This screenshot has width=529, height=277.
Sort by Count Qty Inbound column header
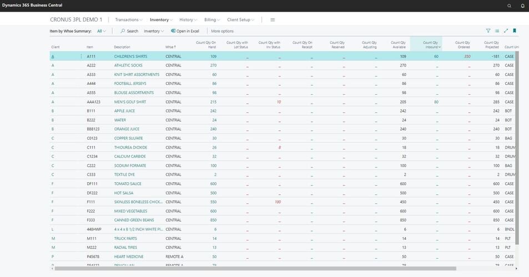pos(430,44)
